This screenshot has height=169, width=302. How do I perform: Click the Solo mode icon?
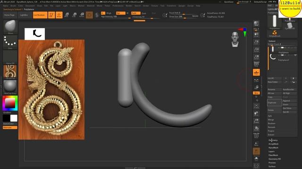pos(256,159)
